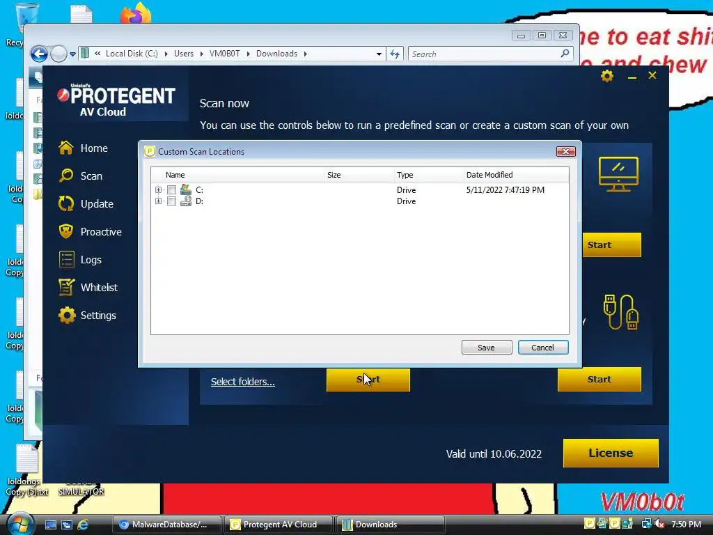
Task: Check the D: drive checkbox
Action: 171,201
